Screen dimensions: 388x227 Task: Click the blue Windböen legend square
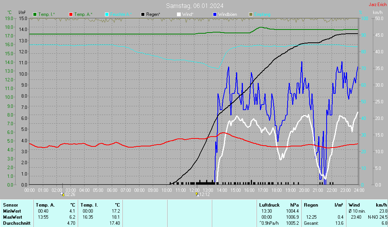(215, 14)
